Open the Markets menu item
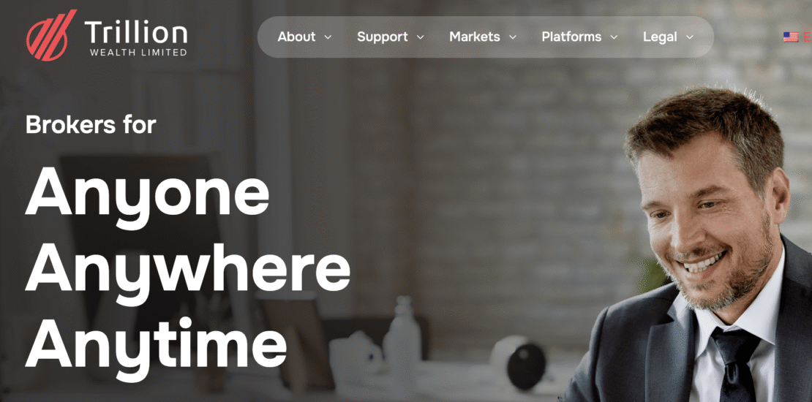The image size is (812, 402). 474,37
